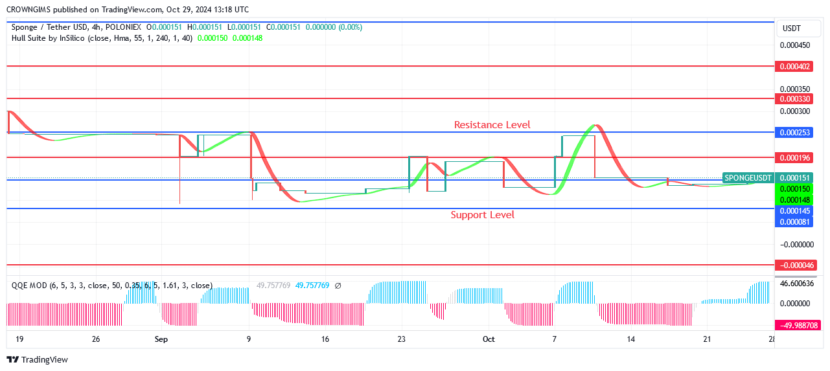Select the Hull Suite by InSilico indicator legend

point(102,38)
